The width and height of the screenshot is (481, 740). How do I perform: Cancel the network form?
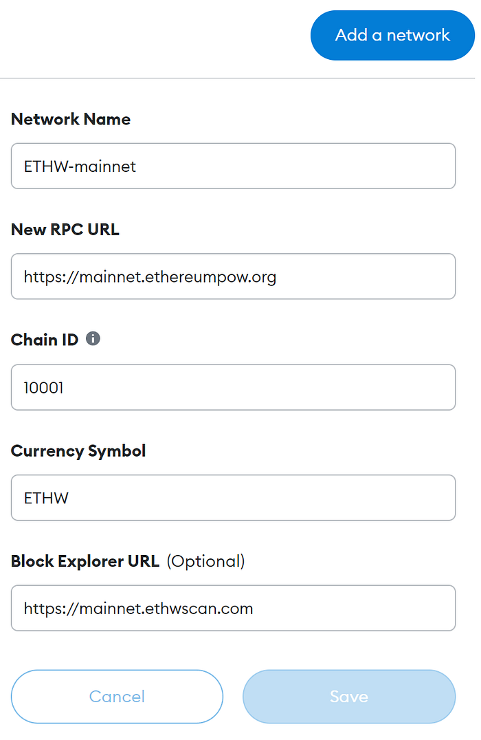(x=117, y=696)
